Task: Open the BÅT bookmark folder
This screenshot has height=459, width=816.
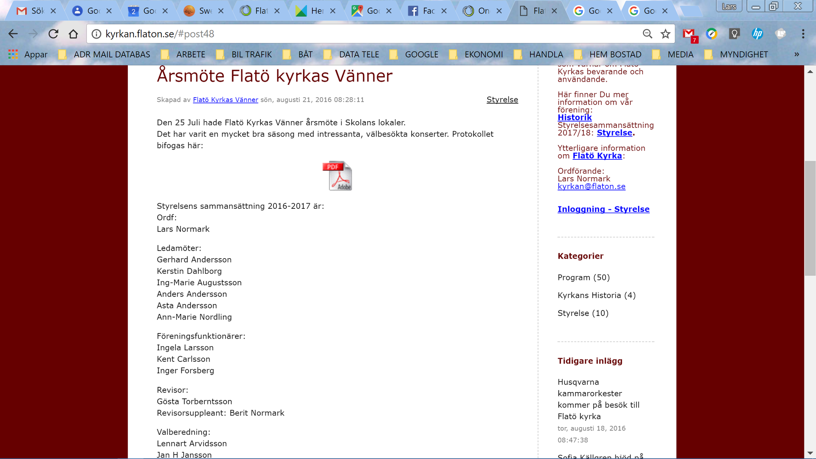Action: coord(298,55)
